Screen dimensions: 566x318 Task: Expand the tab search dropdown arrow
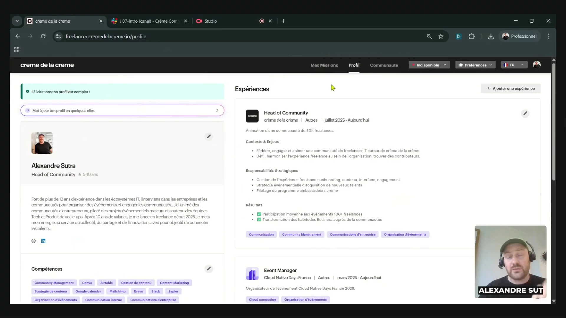point(17,21)
